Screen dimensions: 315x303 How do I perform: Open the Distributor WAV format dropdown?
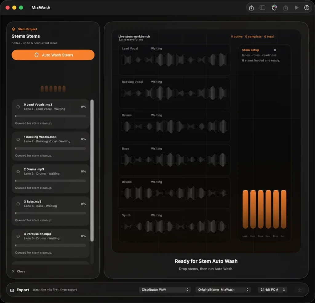coord(165,289)
